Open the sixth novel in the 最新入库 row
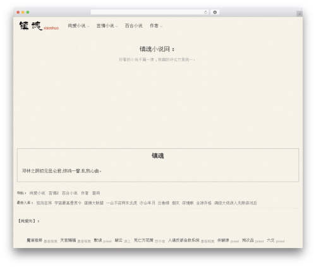 click(x=164, y=203)
